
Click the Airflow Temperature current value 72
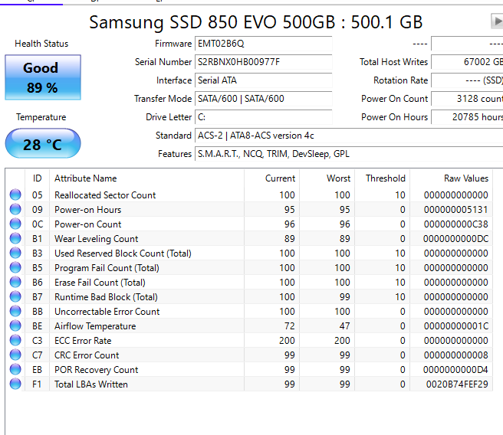click(x=289, y=326)
